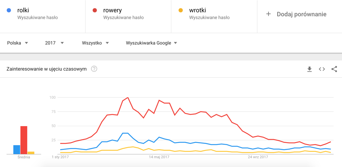Click the red line peak at 100

(128, 97)
